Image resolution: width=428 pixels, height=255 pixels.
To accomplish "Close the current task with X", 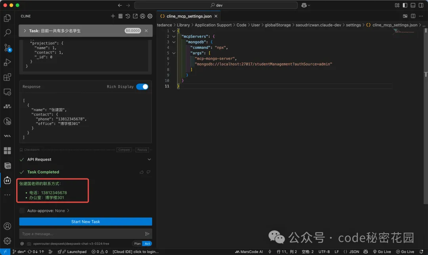I will pos(146,31).
